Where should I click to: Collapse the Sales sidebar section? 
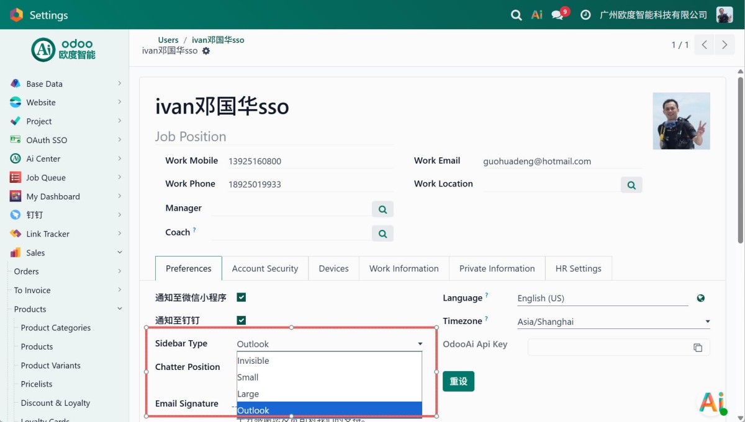119,253
